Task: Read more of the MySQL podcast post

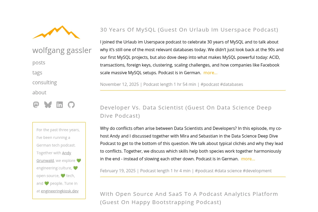Action: (x=210, y=73)
